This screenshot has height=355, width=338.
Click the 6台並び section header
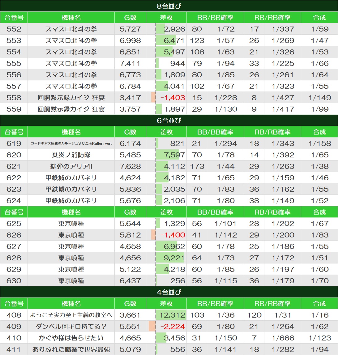point(169,120)
